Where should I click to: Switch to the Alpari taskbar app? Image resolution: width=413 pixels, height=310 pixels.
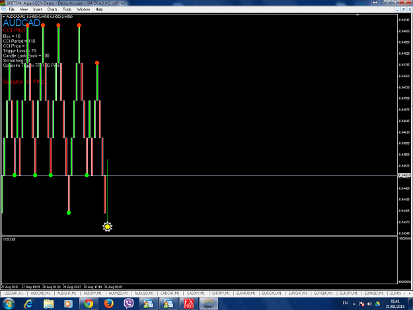pos(209,303)
